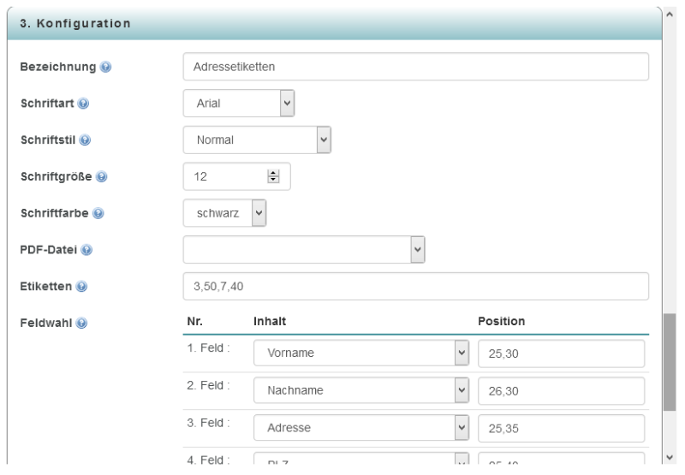Click help icon next to Bezeichnung
Image resolution: width=685 pixels, height=475 pixels.
[x=105, y=68]
